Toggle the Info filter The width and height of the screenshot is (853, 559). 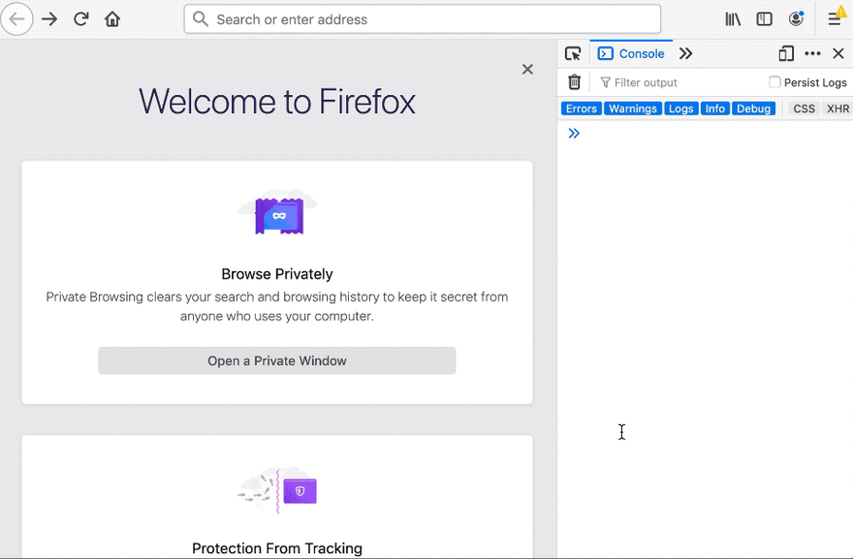714,109
